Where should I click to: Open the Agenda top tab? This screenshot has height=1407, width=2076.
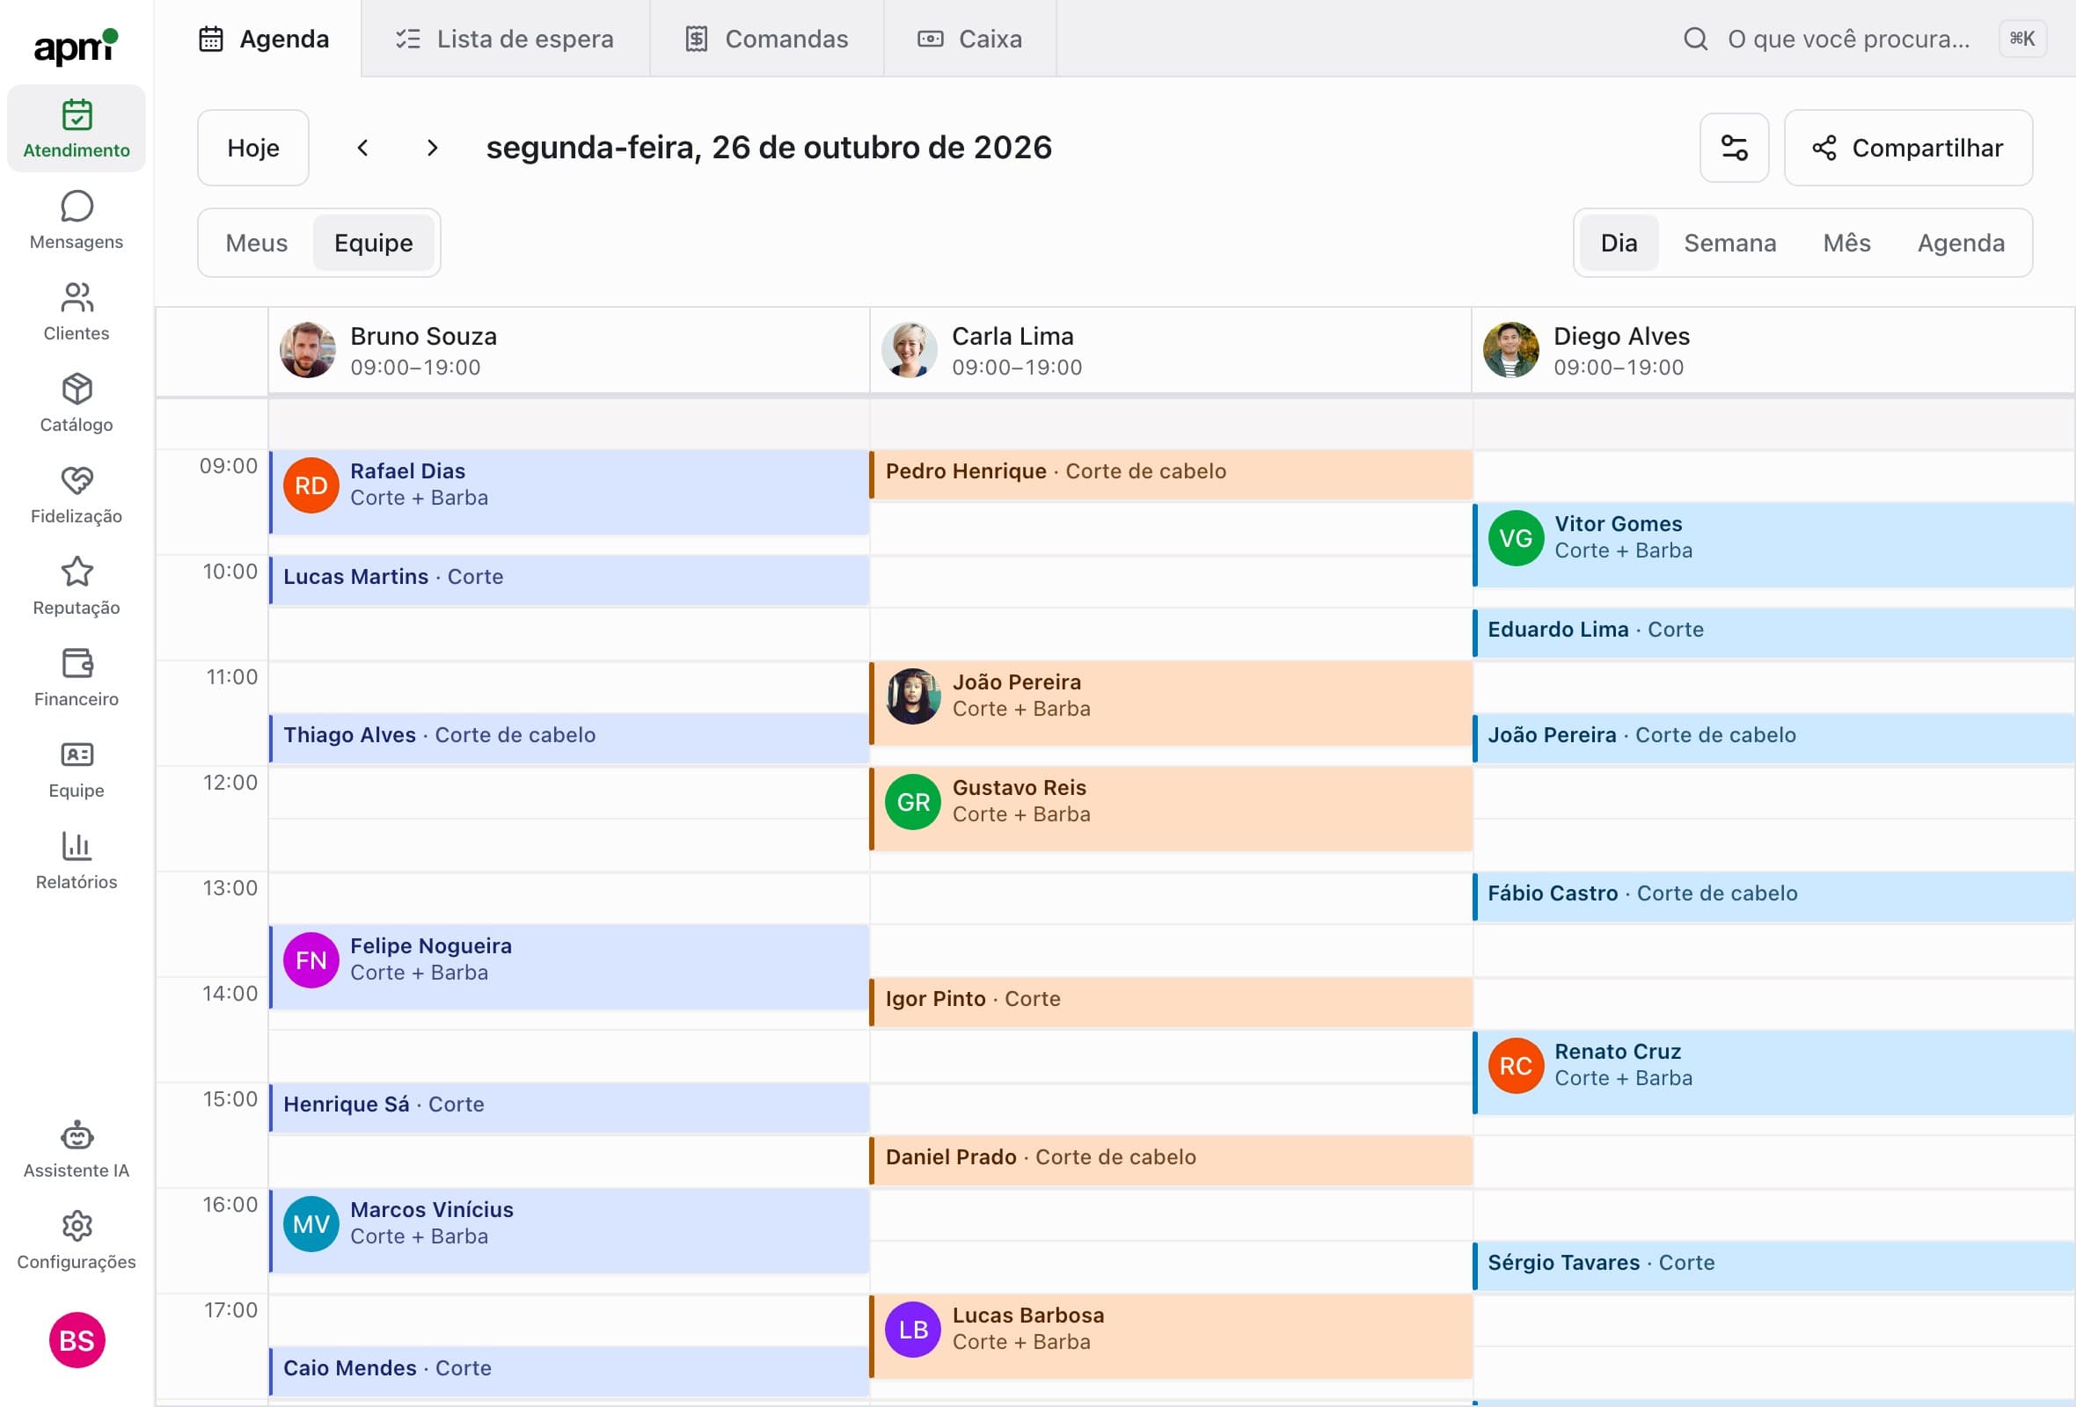(264, 40)
